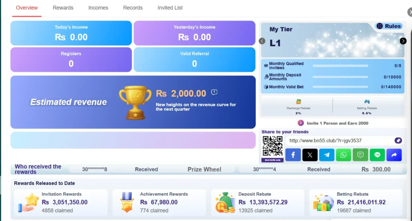Screen dimensions: 412x221
Task: Go to next tier with right arrow
Action: point(403,41)
